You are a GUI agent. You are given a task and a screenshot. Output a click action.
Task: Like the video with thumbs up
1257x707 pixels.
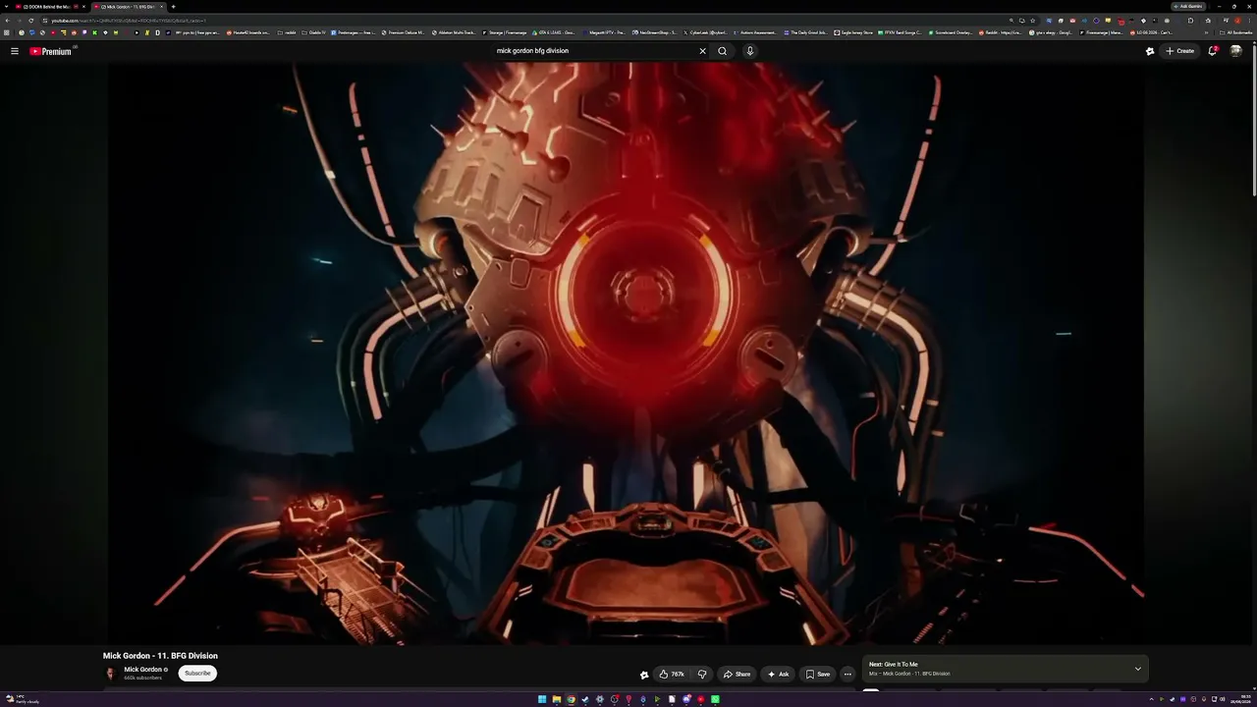(672, 674)
